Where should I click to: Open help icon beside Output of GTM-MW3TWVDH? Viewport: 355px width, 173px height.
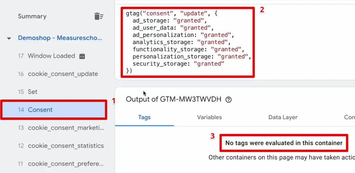tap(228, 100)
